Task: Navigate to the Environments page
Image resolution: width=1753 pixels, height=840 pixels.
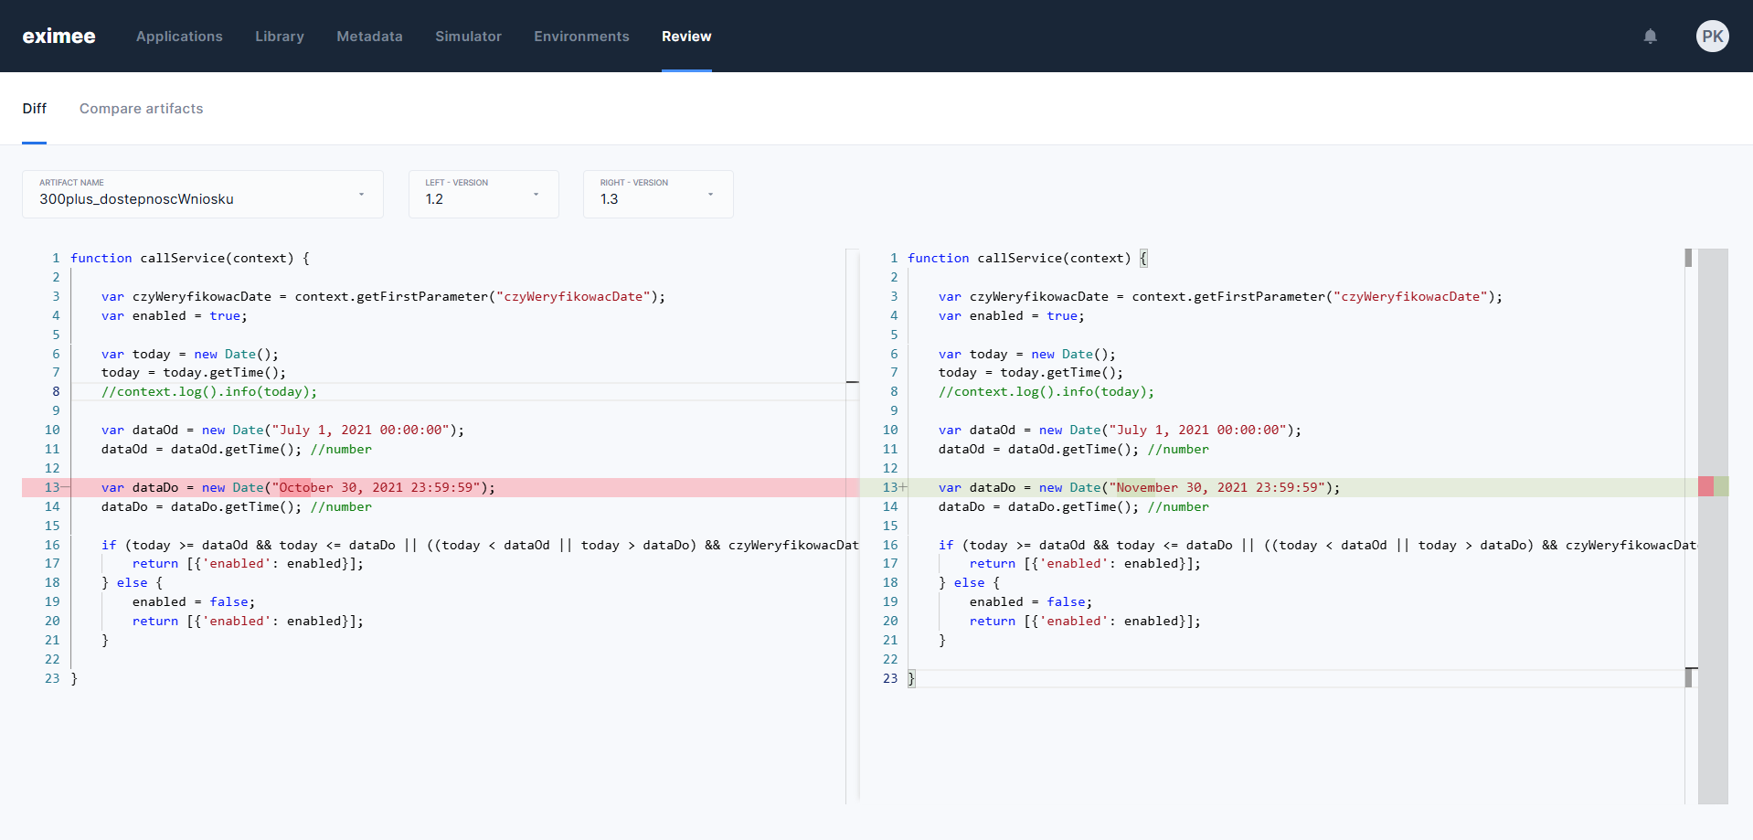Action: 581,37
